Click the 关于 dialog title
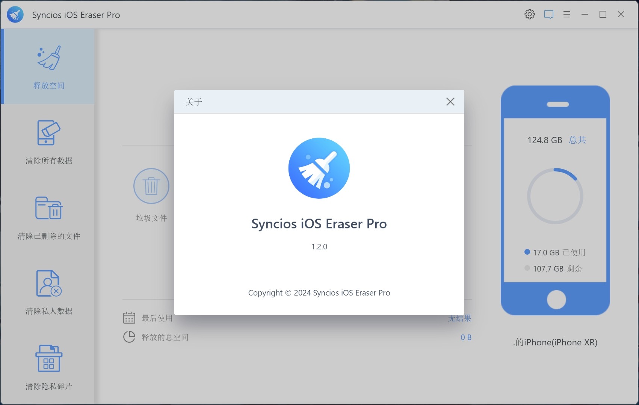The width and height of the screenshot is (639, 405). click(194, 102)
